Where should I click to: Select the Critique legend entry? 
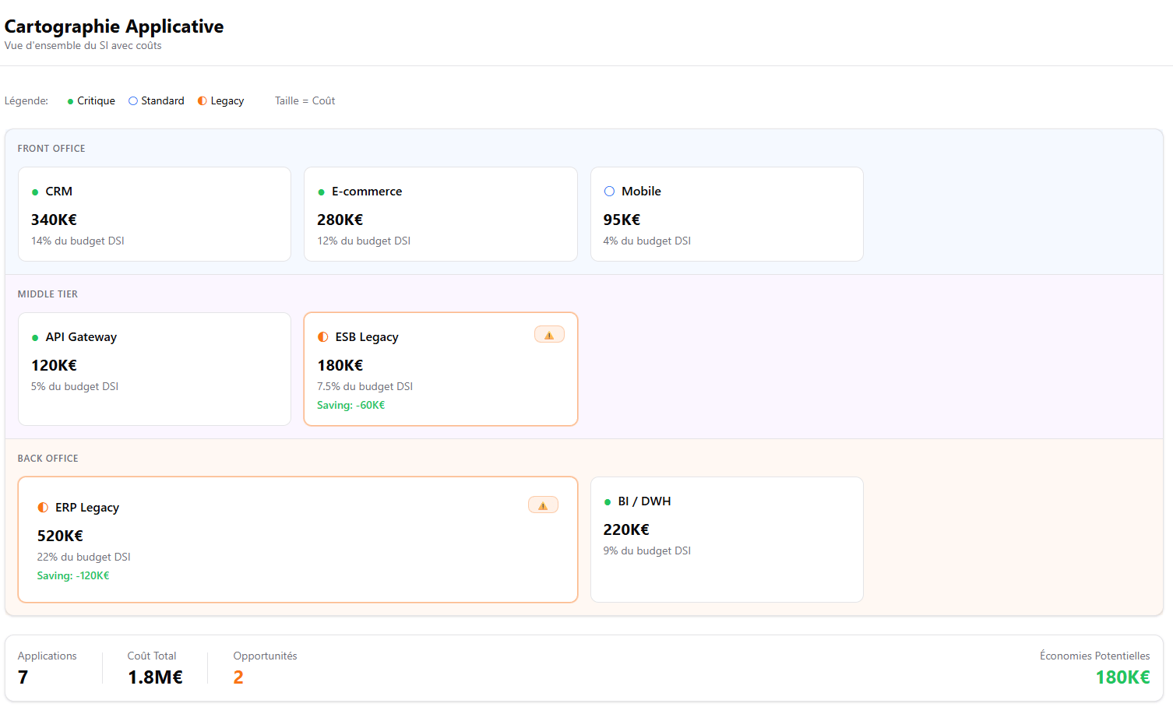(x=91, y=101)
